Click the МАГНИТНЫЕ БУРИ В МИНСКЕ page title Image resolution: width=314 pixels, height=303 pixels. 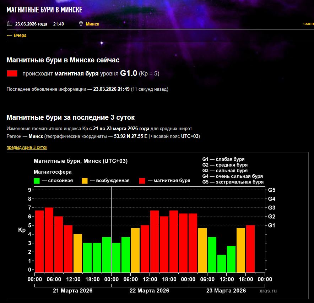[44, 10]
